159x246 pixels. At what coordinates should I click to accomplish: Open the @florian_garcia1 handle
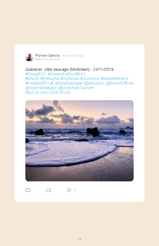pos(48,59)
